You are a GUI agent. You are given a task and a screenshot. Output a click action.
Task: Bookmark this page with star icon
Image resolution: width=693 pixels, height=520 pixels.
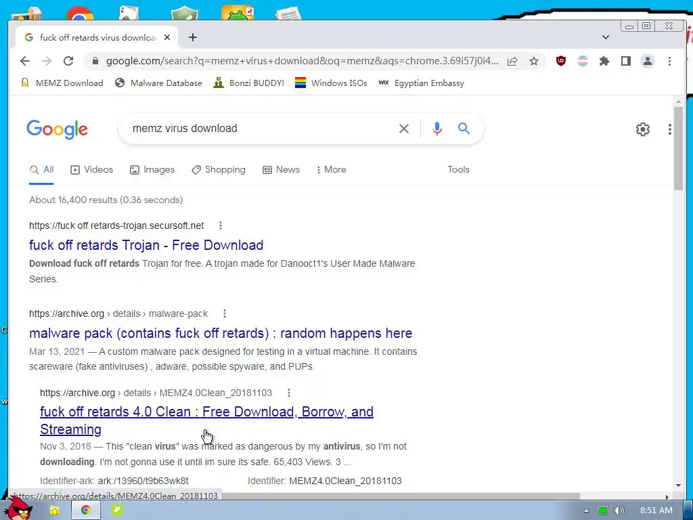click(x=534, y=61)
